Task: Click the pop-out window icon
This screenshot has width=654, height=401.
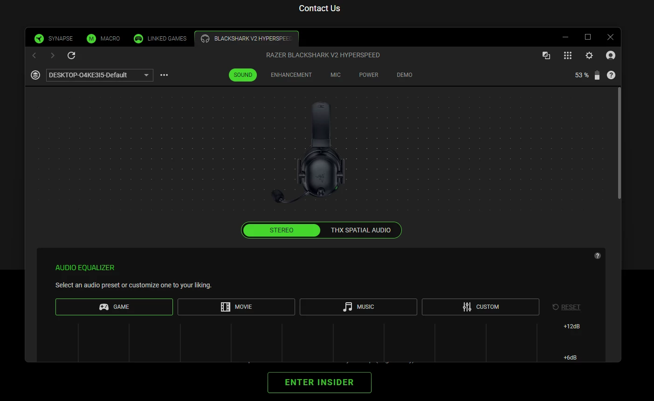Action: tap(546, 55)
